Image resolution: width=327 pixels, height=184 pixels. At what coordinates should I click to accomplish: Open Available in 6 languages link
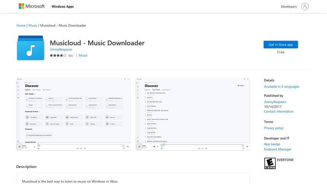pos(281,87)
